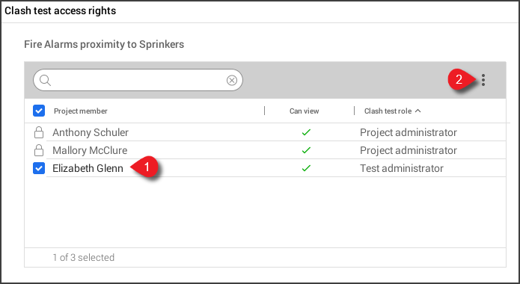Click the Project member column header
The image size is (520, 284).
coord(81,111)
